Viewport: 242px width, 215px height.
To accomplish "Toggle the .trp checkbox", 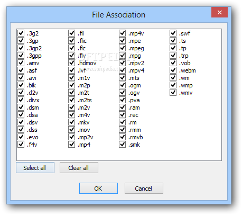I will pos(173,56).
